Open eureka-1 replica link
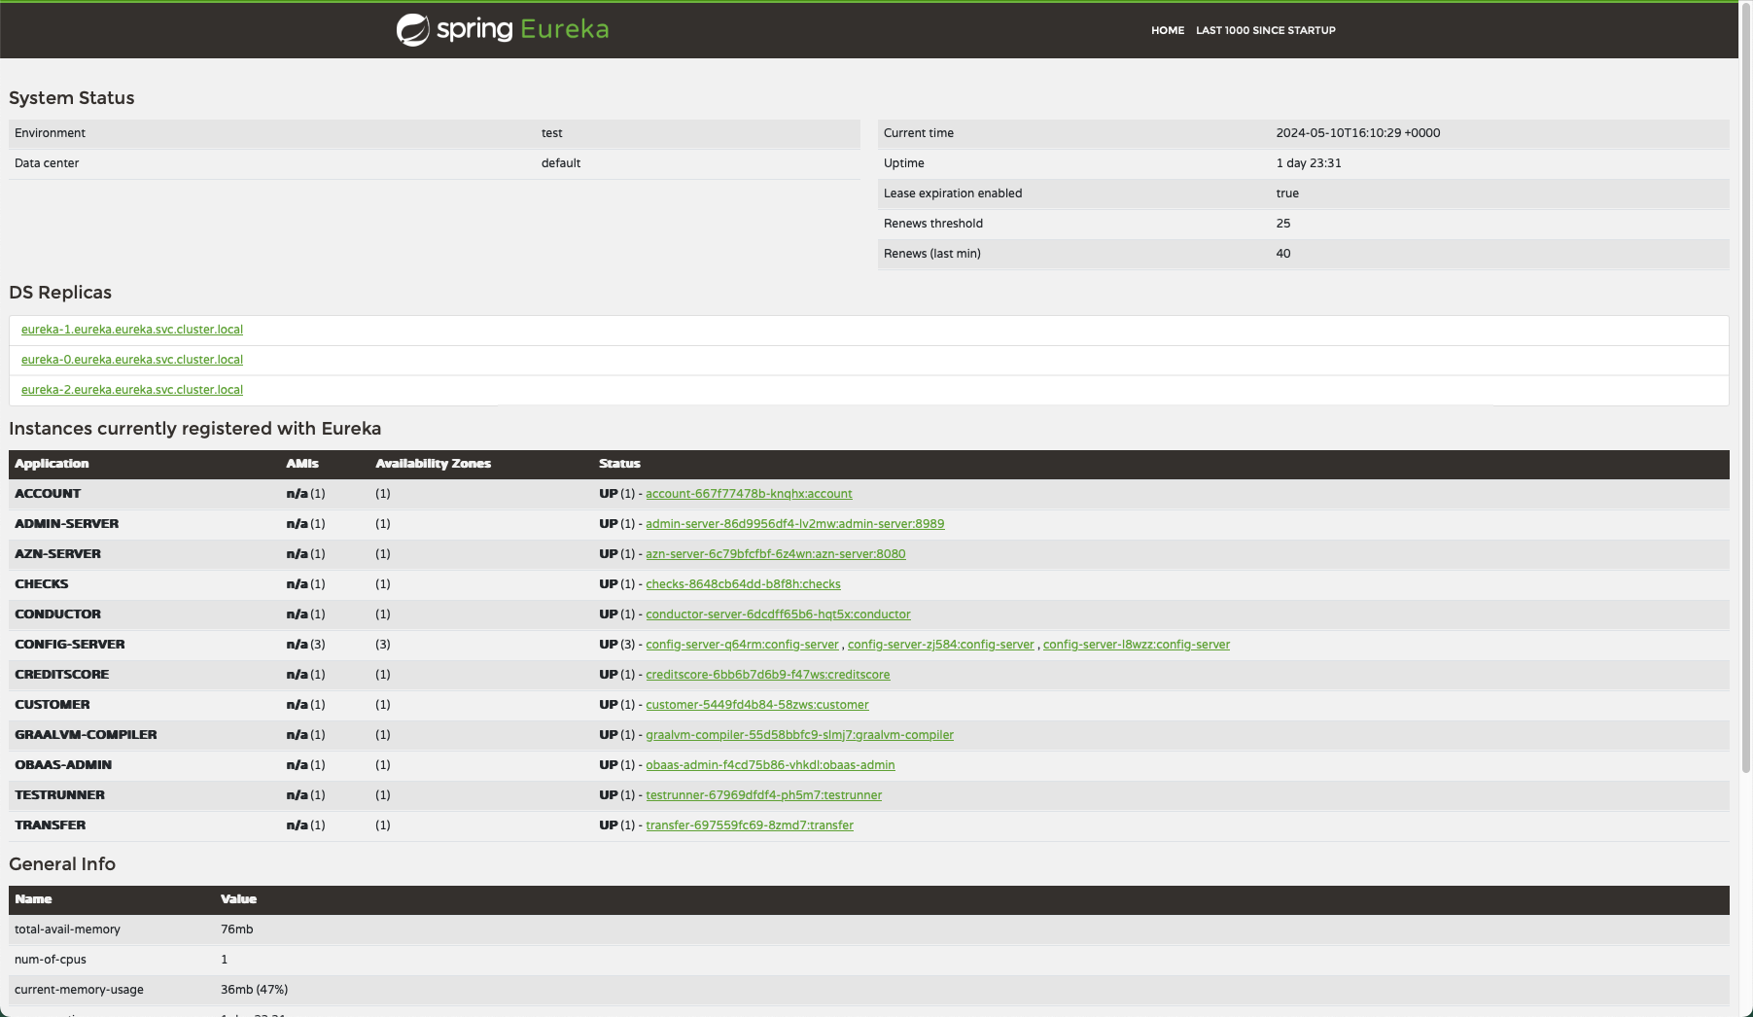The image size is (1753, 1017). (x=131, y=330)
